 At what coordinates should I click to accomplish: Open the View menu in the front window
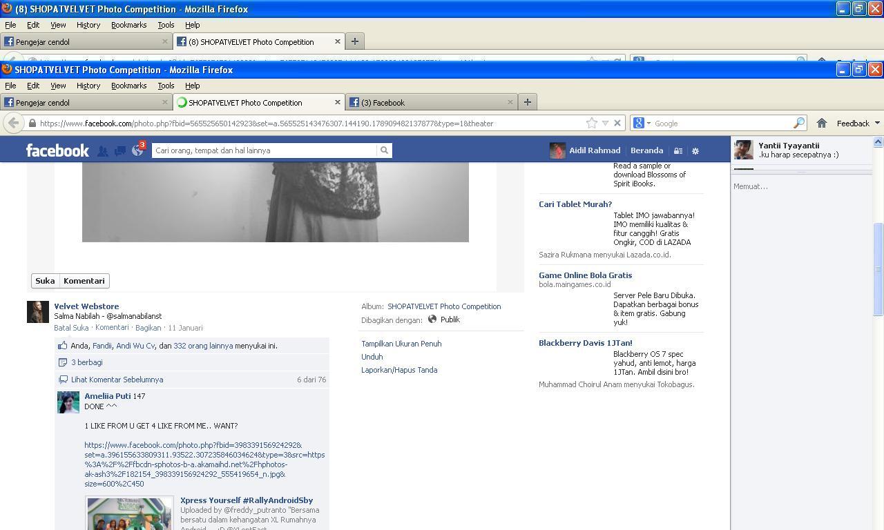point(58,86)
